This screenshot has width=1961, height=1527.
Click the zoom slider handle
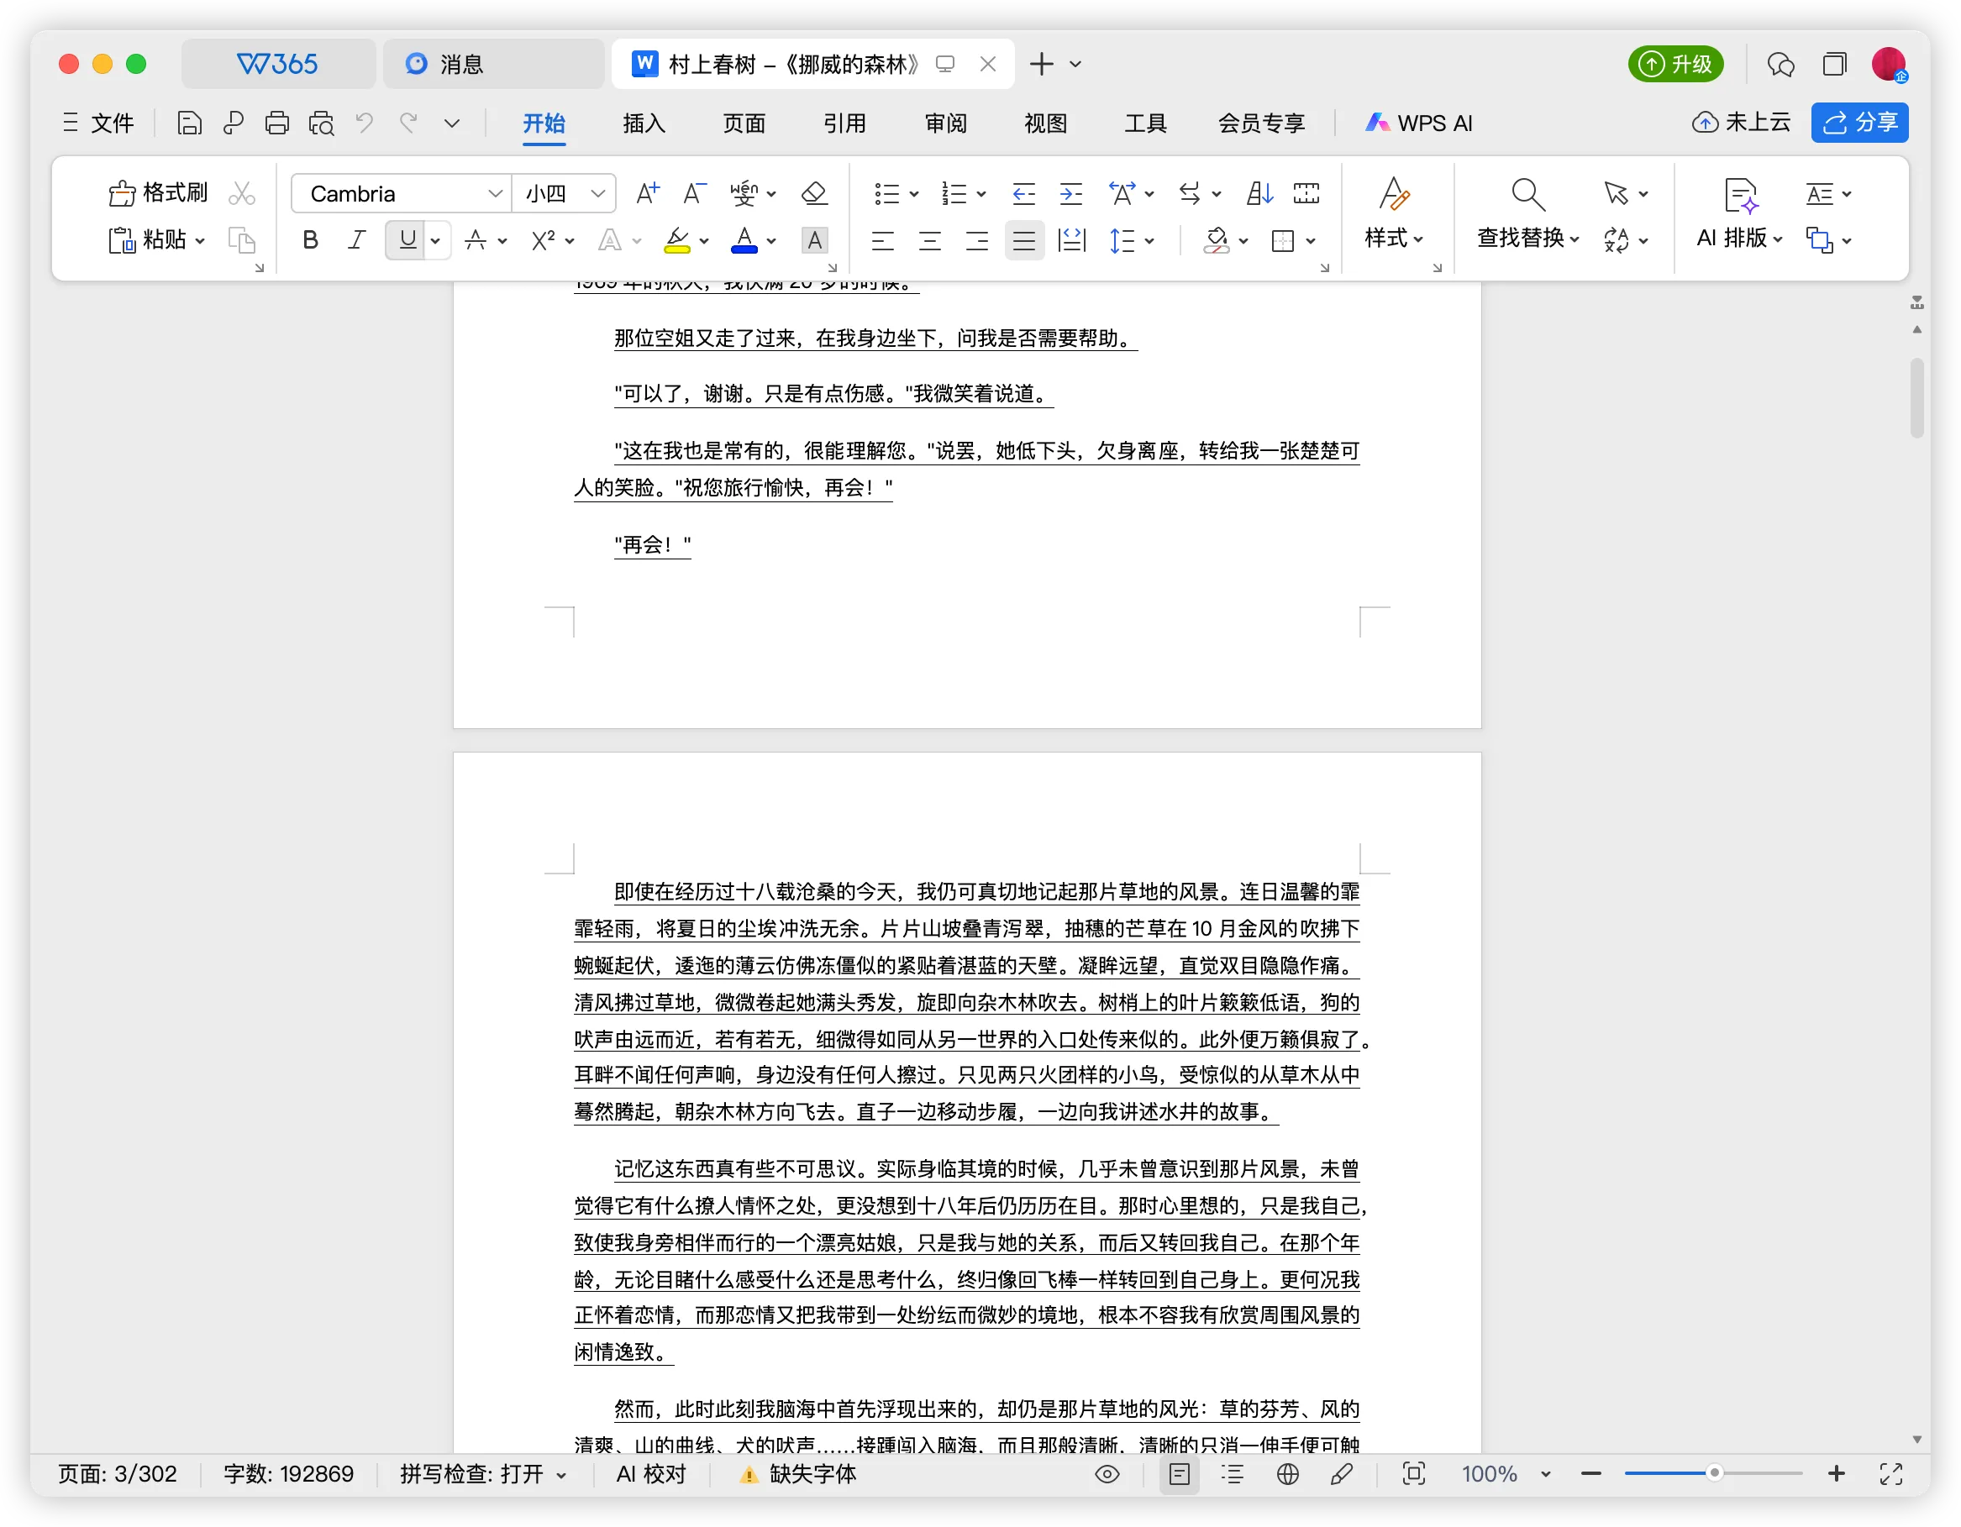[x=1714, y=1473]
